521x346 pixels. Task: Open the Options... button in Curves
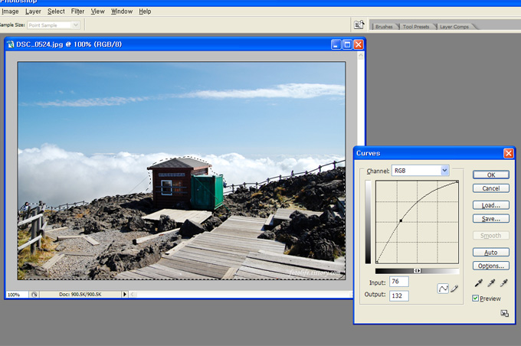click(x=491, y=266)
